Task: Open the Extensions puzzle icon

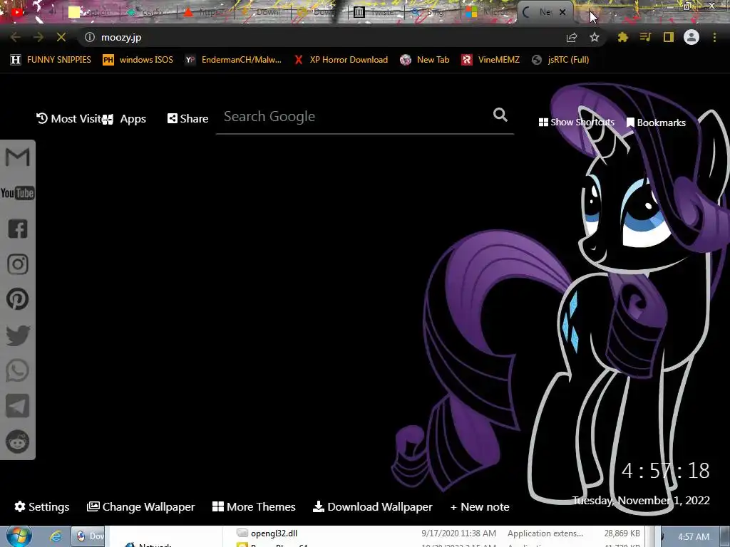Action: [623, 37]
